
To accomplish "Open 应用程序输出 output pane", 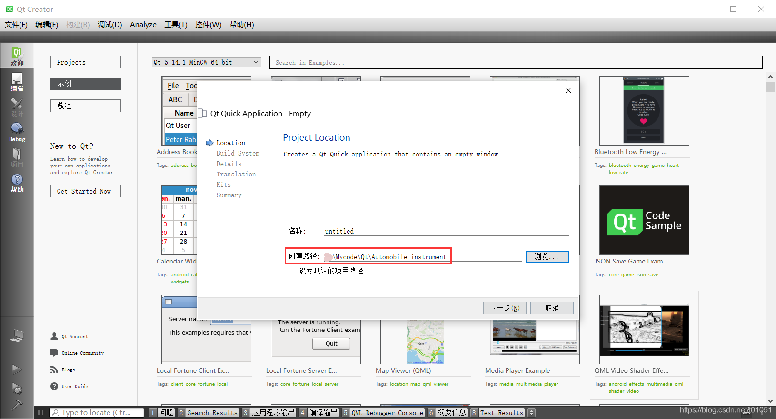I will point(269,413).
